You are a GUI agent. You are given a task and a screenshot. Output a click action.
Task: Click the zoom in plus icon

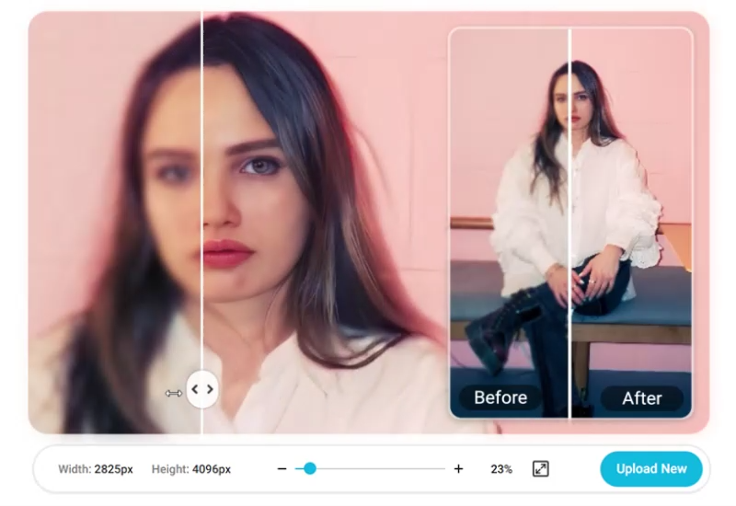point(458,469)
